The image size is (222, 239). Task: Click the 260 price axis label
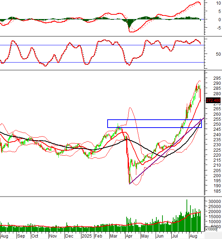tap(217, 114)
